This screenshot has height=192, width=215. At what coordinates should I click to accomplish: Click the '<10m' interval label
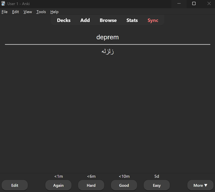(124, 176)
